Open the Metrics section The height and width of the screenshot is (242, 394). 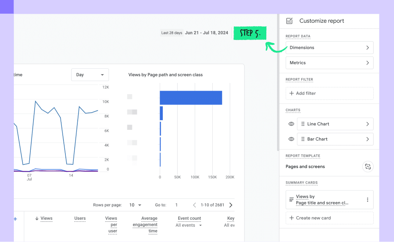329,63
